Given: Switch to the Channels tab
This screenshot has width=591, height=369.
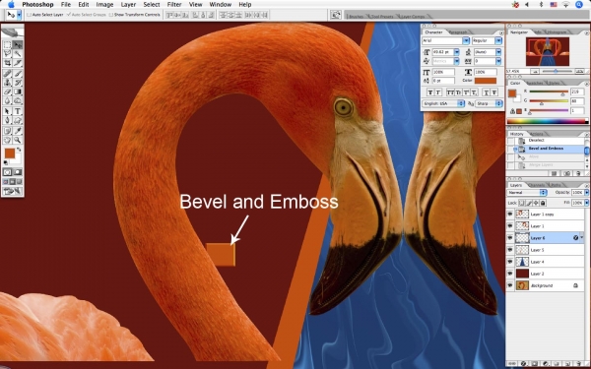Looking at the screenshot, I should 536,185.
